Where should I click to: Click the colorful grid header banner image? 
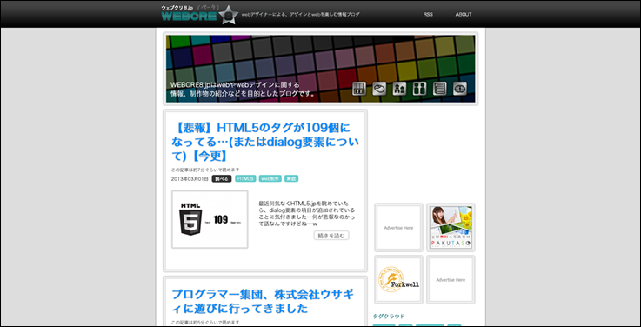pos(320,69)
